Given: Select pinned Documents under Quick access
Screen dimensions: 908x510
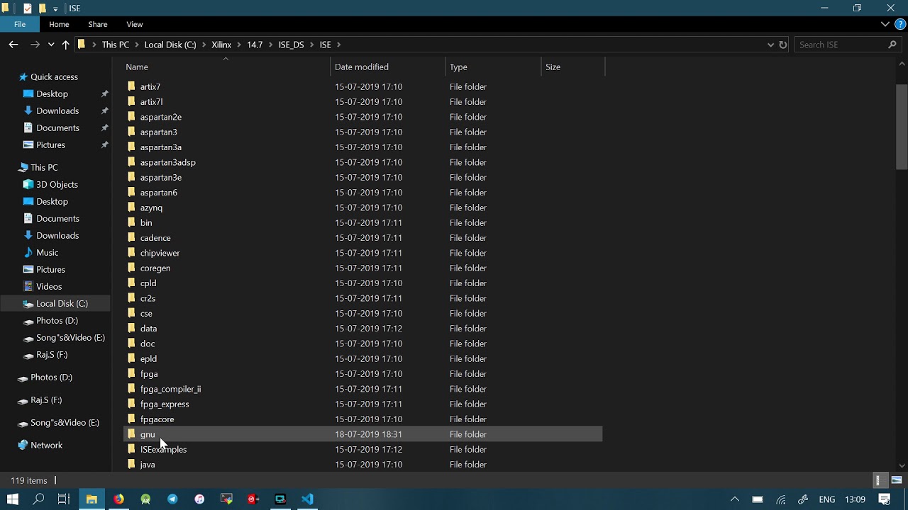Looking at the screenshot, I should pyautogui.click(x=57, y=127).
